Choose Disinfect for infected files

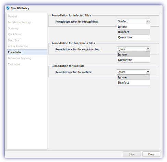(133, 32)
